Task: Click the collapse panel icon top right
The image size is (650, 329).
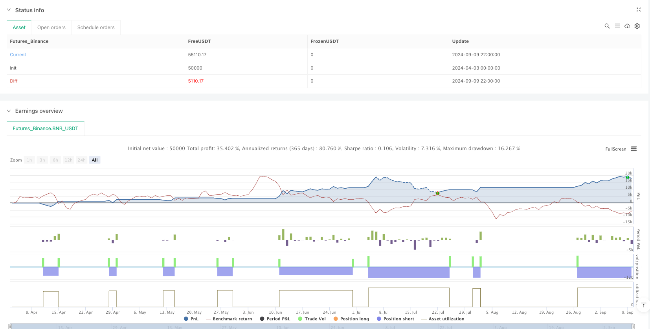Action: tap(639, 10)
